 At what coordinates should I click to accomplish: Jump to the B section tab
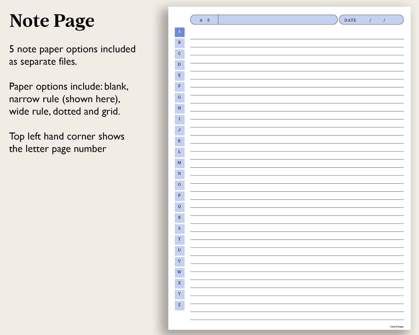coord(179,43)
